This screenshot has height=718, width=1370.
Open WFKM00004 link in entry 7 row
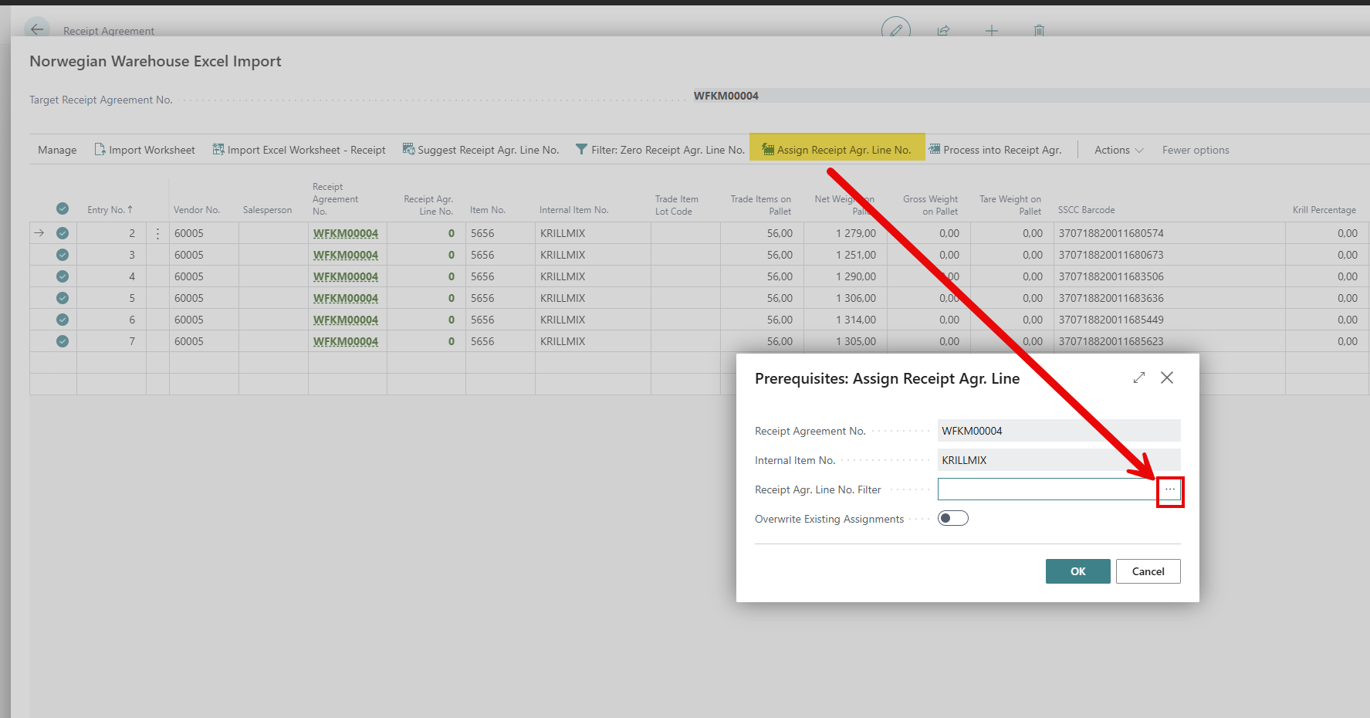(346, 341)
